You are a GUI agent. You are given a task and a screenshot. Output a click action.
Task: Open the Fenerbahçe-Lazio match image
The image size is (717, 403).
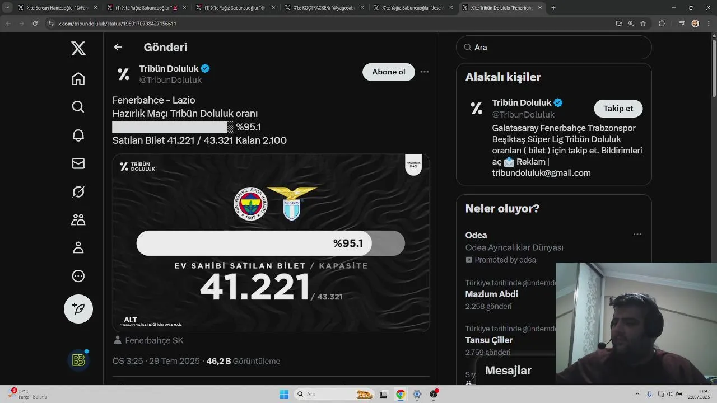[271, 243]
